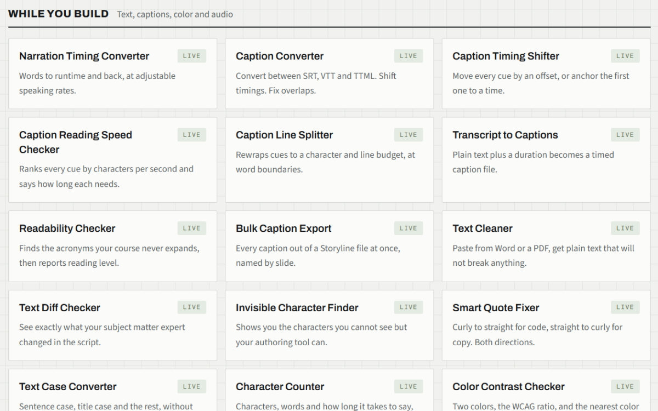658x411 pixels.
Task: Click LIVE badge on Invisible Character Finder
Action: click(x=409, y=307)
